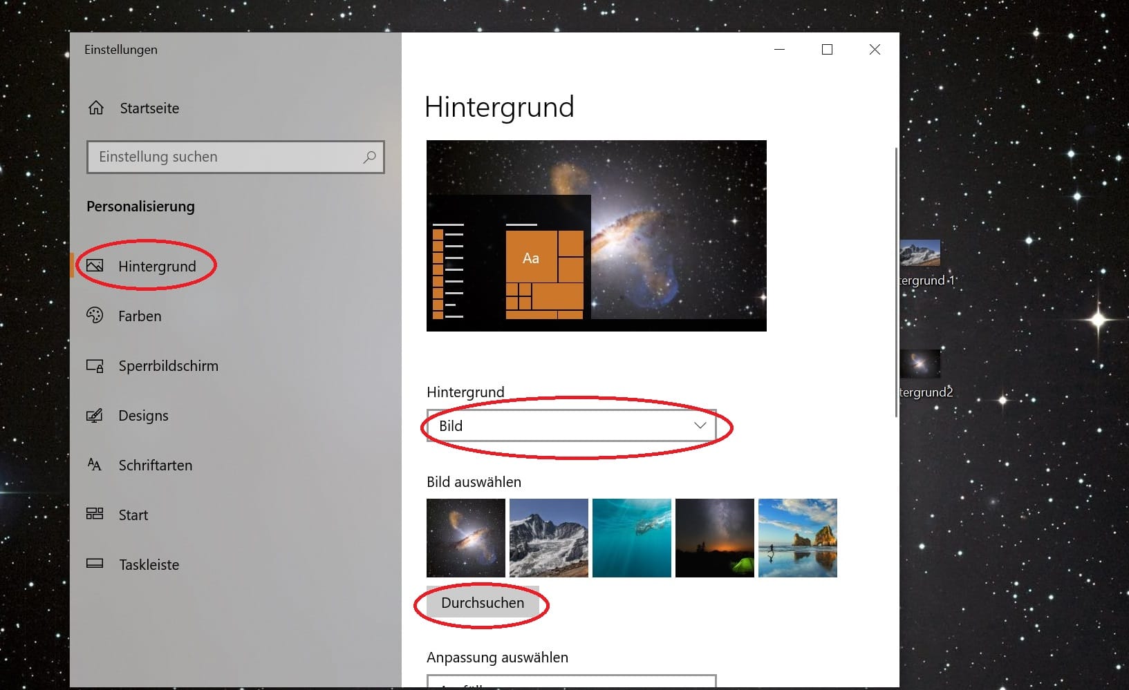Viewport: 1129px width, 690px height.
Task: Select the galaxy desktop file icon Hintergrund2
Action: tap(920, 364)
